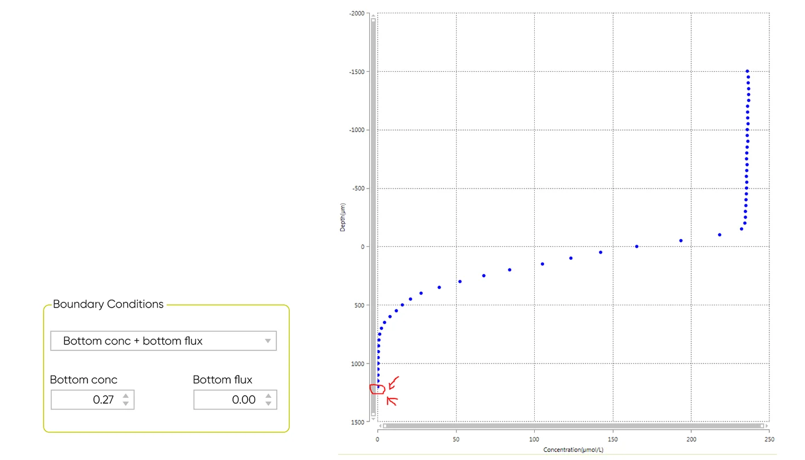The height and width of the screenshot is (460, 805).
Task: Click the Boundary Conditions group label
Action: (108, 304)
